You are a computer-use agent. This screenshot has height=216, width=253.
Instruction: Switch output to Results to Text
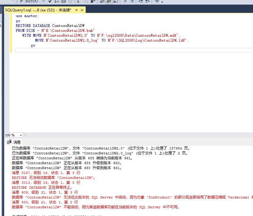click(102, 1)
